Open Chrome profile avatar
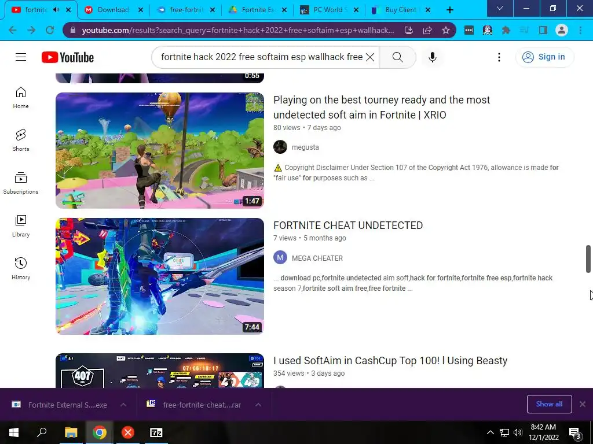Image resolution: width=593 pixels, height=444 pixels. (562, 30)
